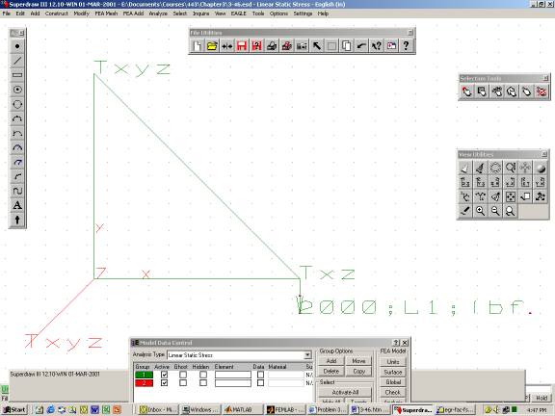The image size is (555, 416).
Task: Select the Text 'A' tool
Action: point(17,205)
